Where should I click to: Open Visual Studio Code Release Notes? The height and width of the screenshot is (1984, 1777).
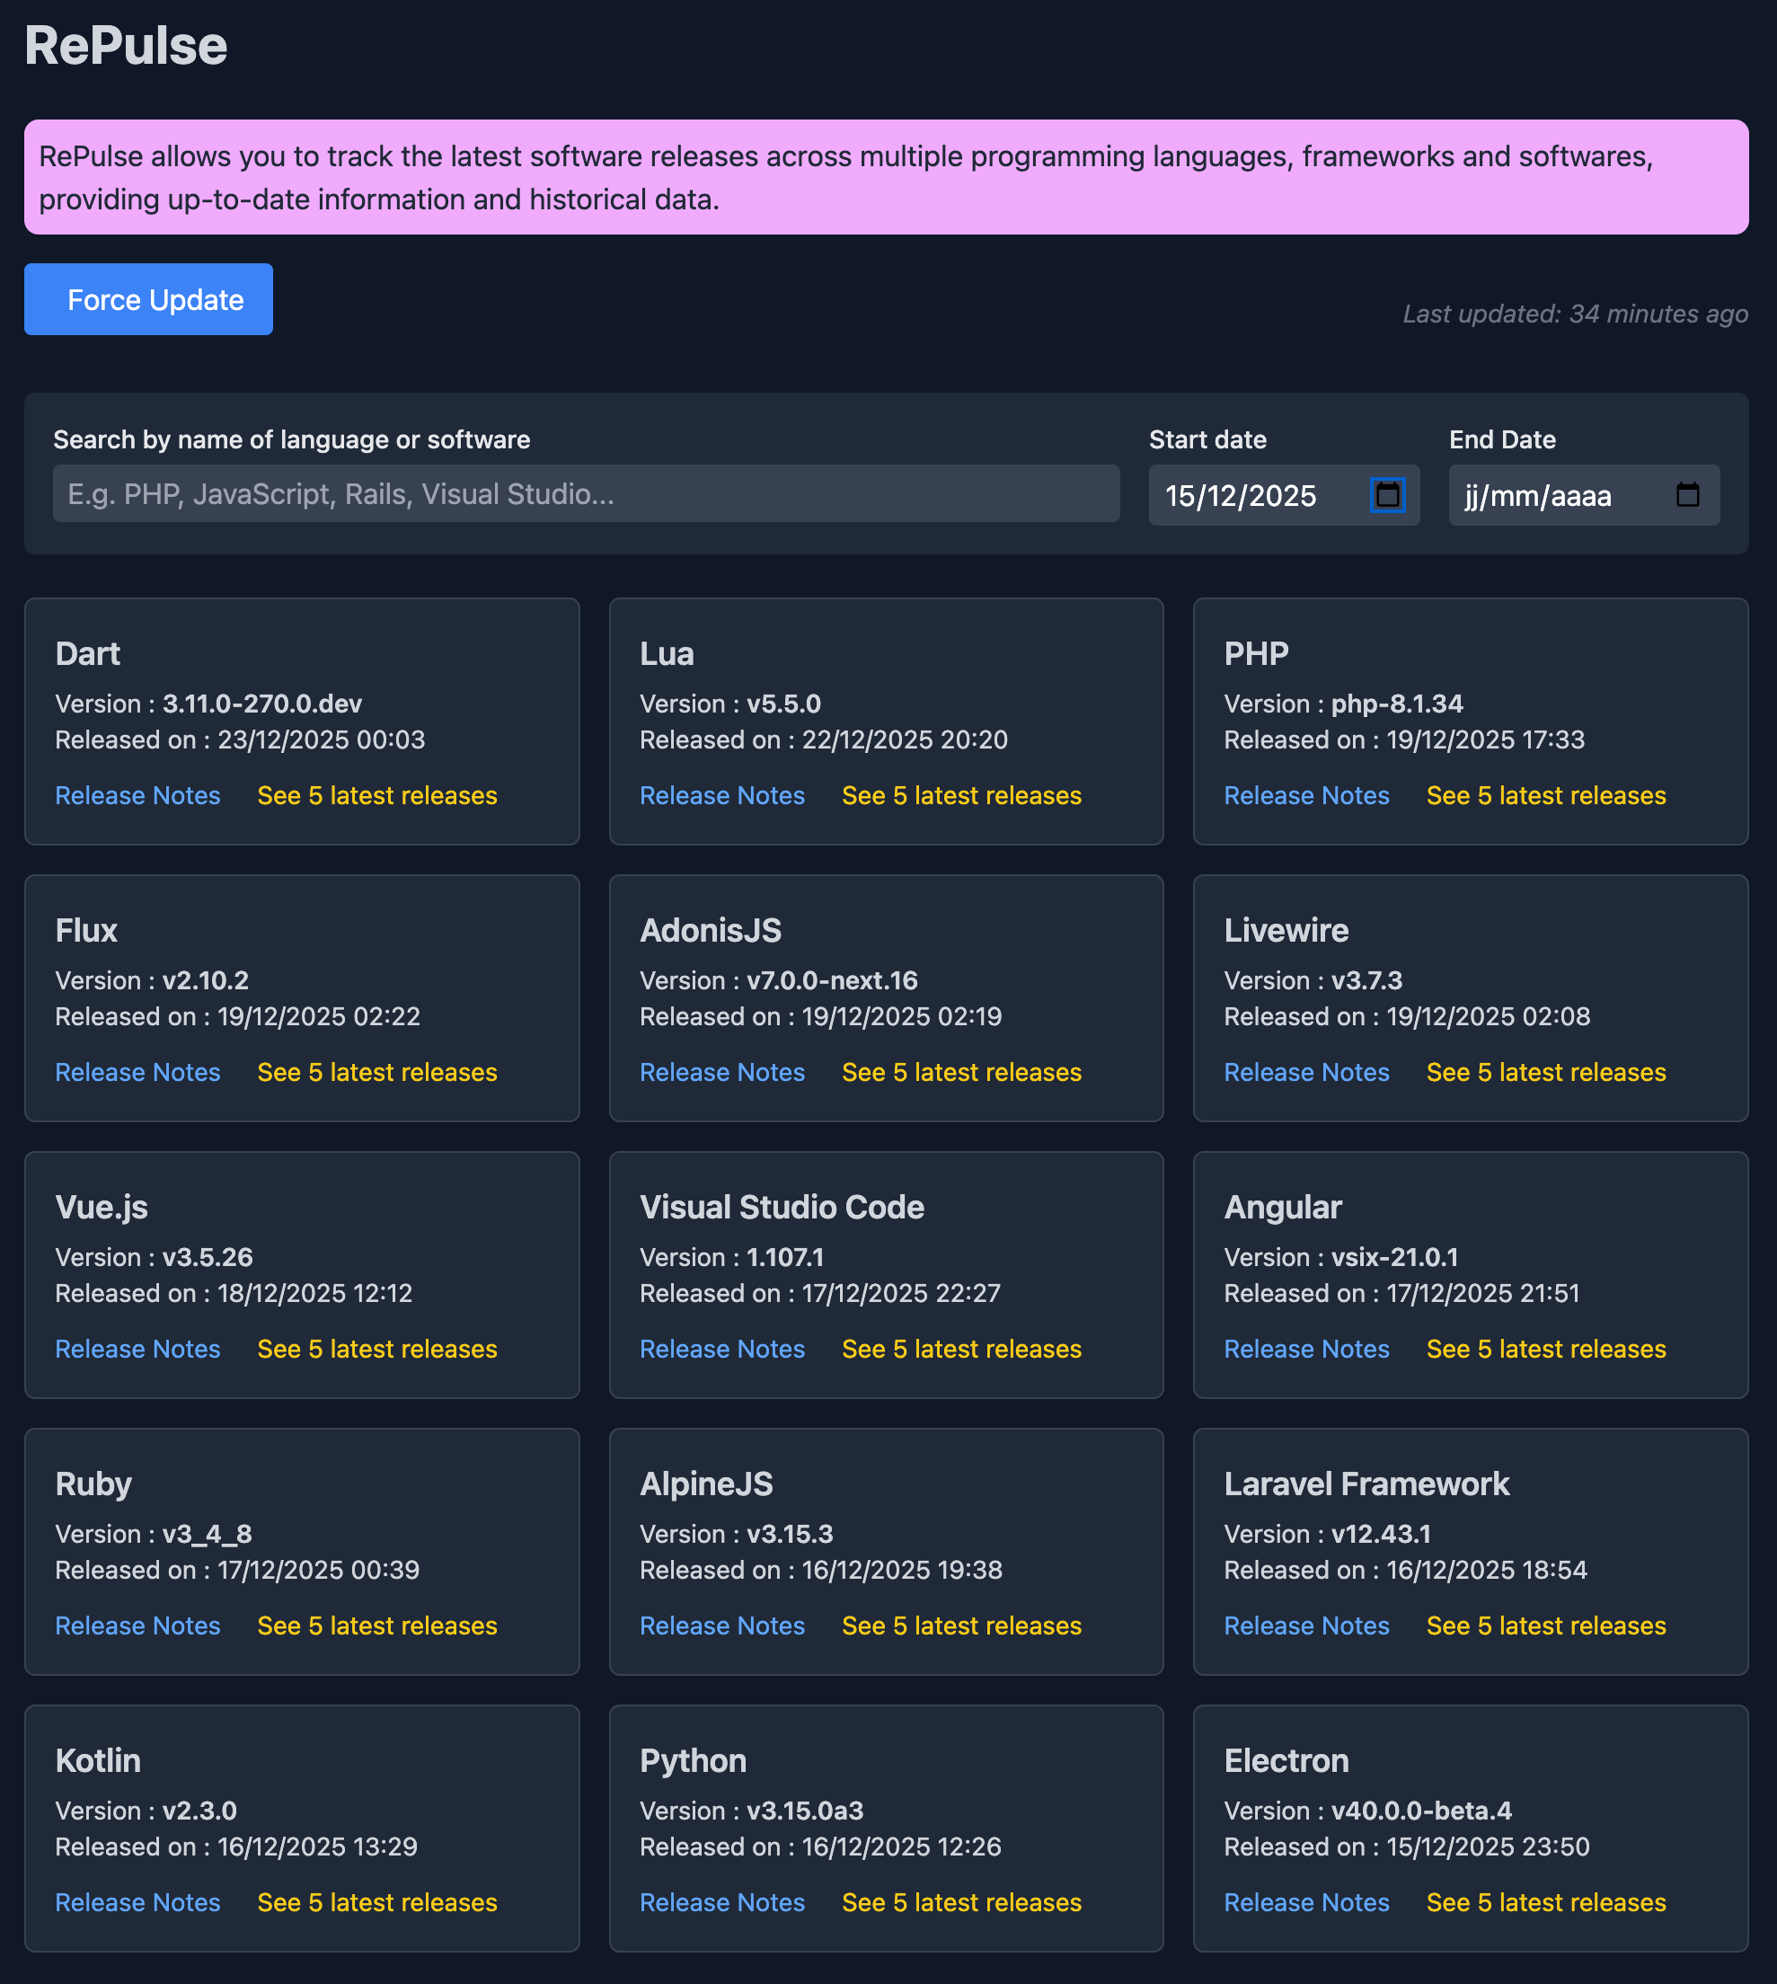tap(721, 1350)
